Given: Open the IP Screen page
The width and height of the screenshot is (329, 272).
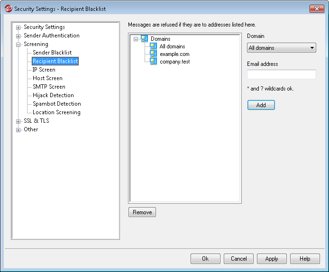Looking at the screenshot, I should coord(44,70).
